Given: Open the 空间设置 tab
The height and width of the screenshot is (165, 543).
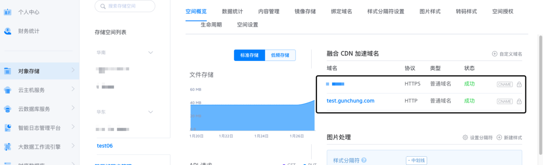Looking at the screenshot, I should coord(247,25).
